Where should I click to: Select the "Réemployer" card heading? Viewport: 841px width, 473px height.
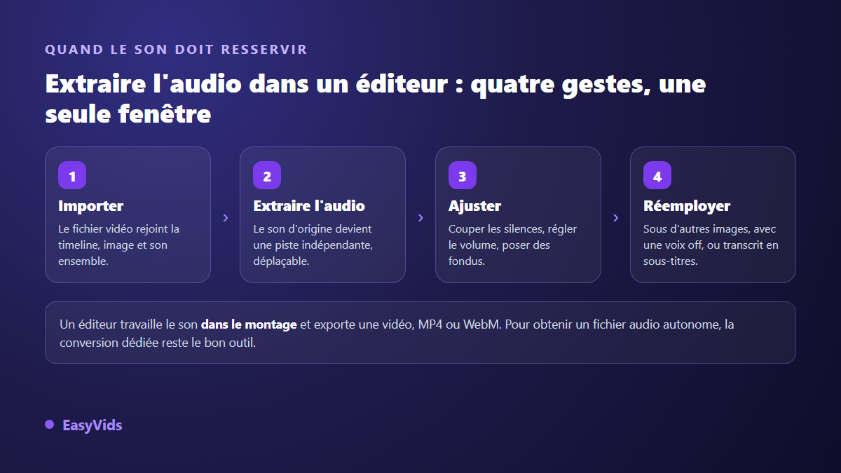pos(687,206)
